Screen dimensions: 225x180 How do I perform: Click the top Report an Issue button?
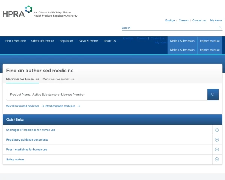coord(210,41)
